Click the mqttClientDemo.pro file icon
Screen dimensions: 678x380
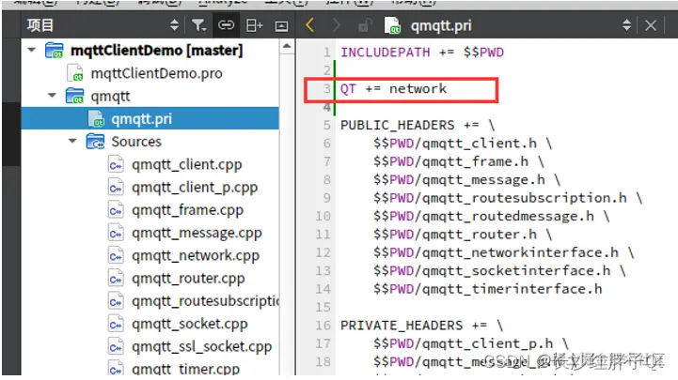(x=75, y=73)
